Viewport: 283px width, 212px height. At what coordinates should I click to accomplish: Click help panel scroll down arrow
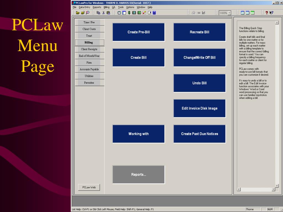coord(277,186)
